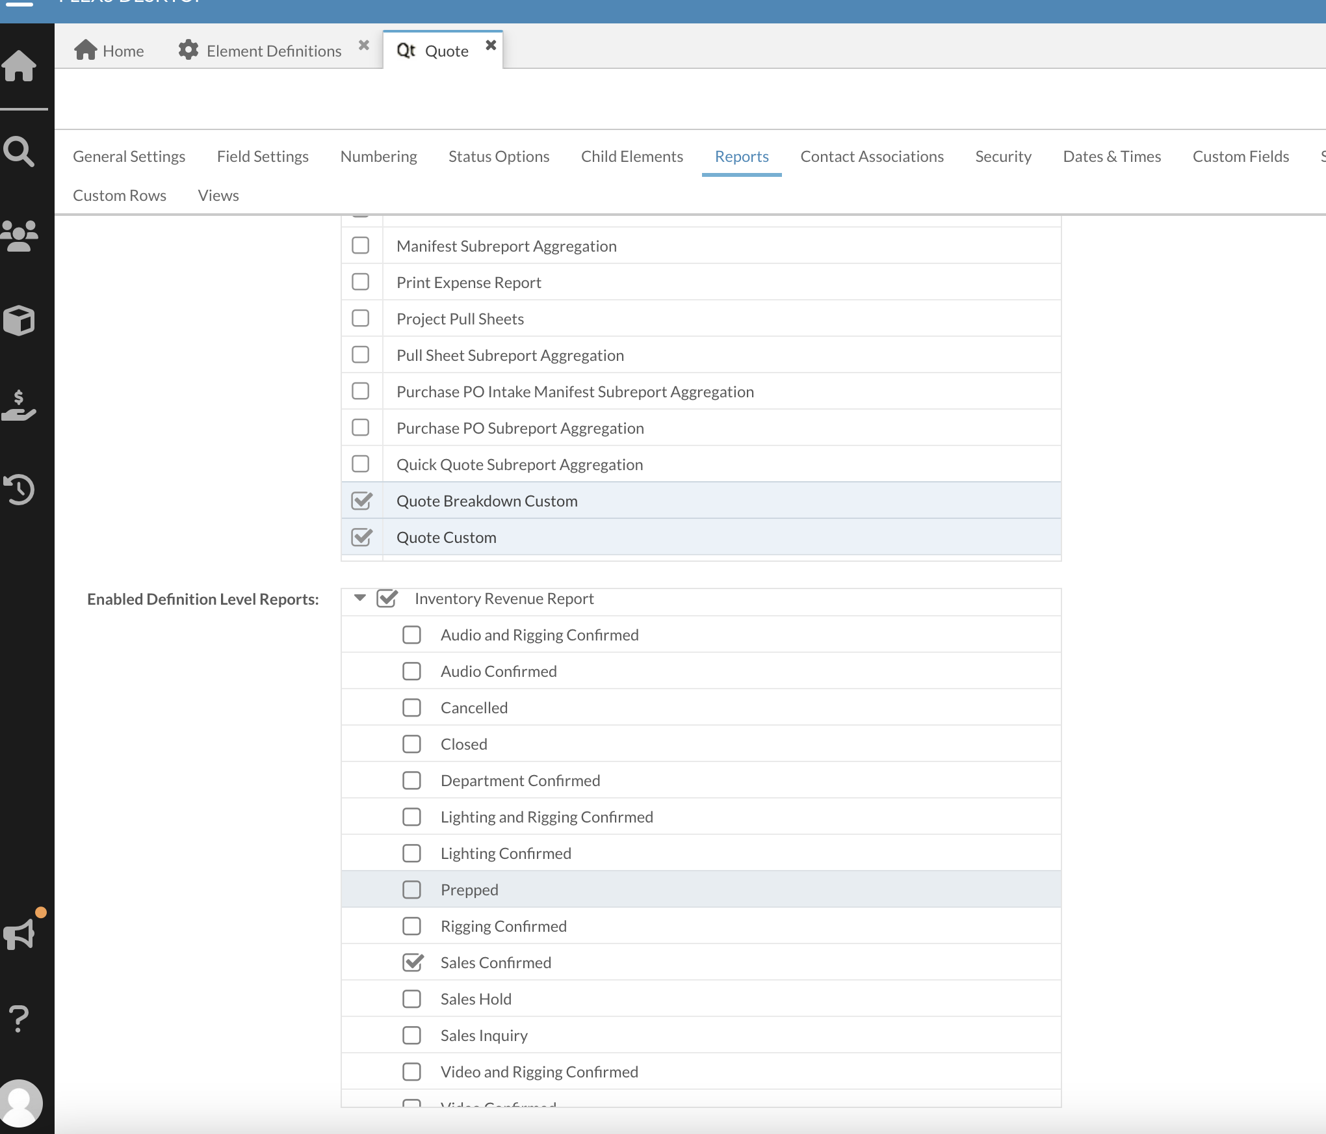Open the search magnifier in the sidebar
1326x1134 pixels.
point(19,152)
